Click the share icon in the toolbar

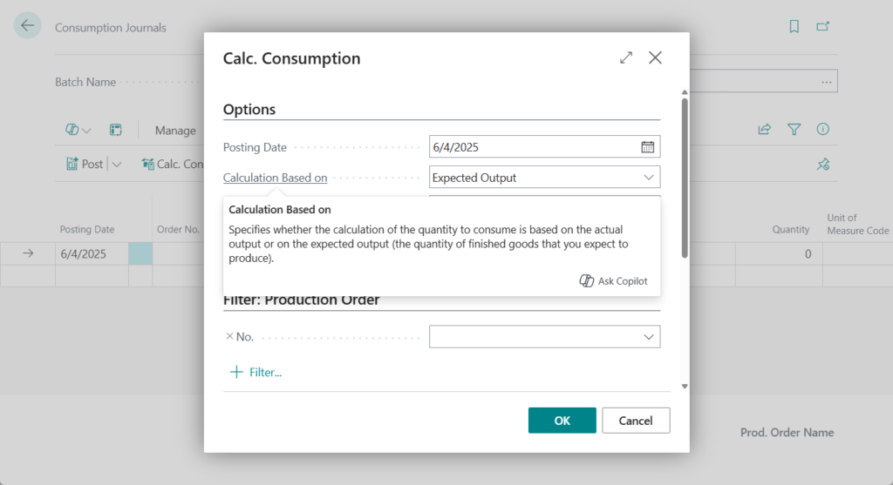tap(765, 130)
